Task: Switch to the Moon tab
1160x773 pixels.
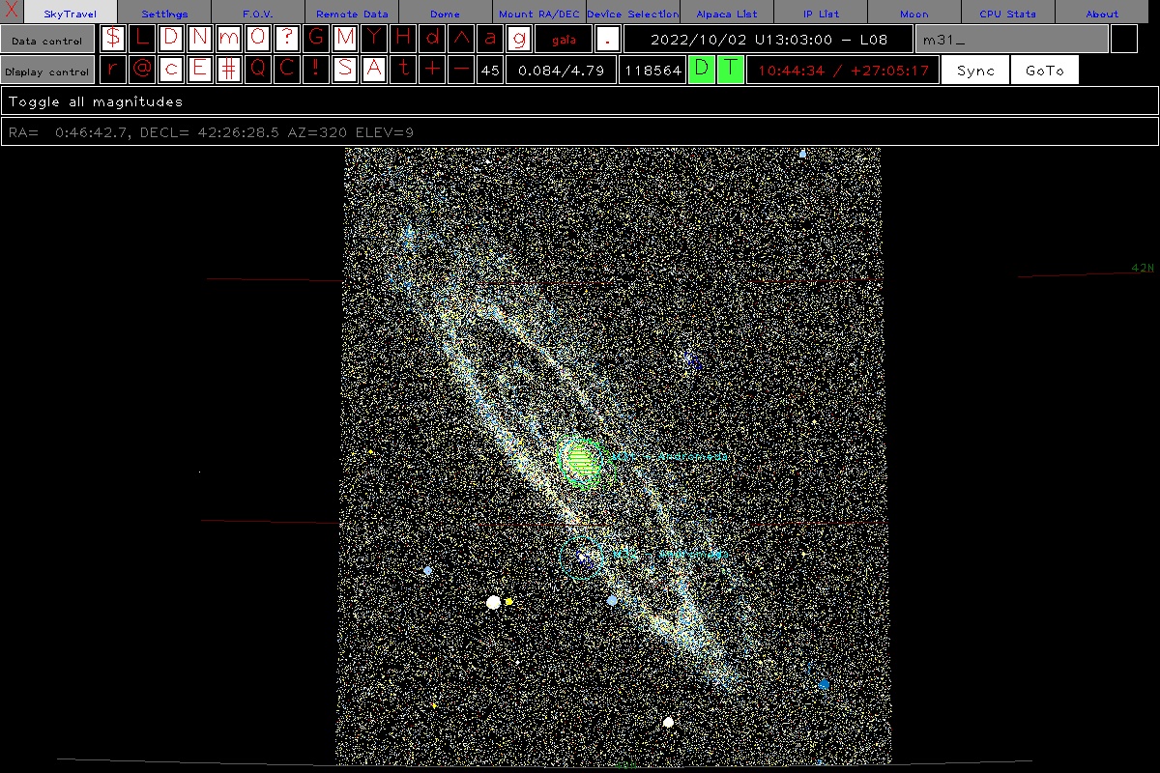Action: click(x=913, y=14)
